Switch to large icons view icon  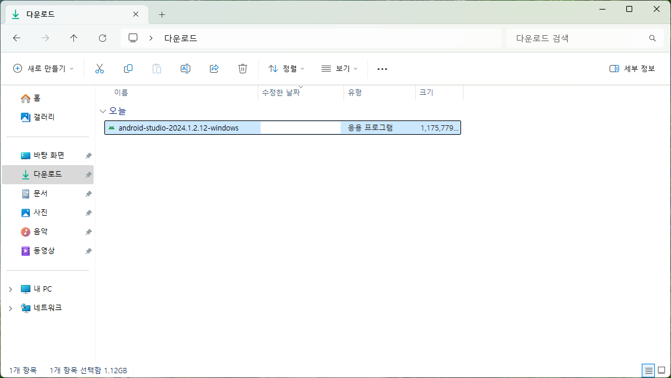click(x=661, y=370)
